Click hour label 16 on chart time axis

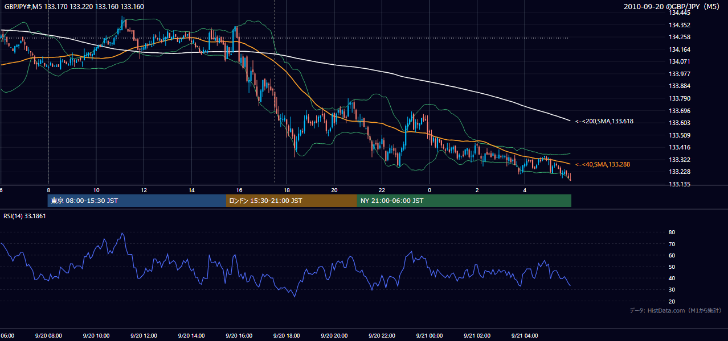239,190
